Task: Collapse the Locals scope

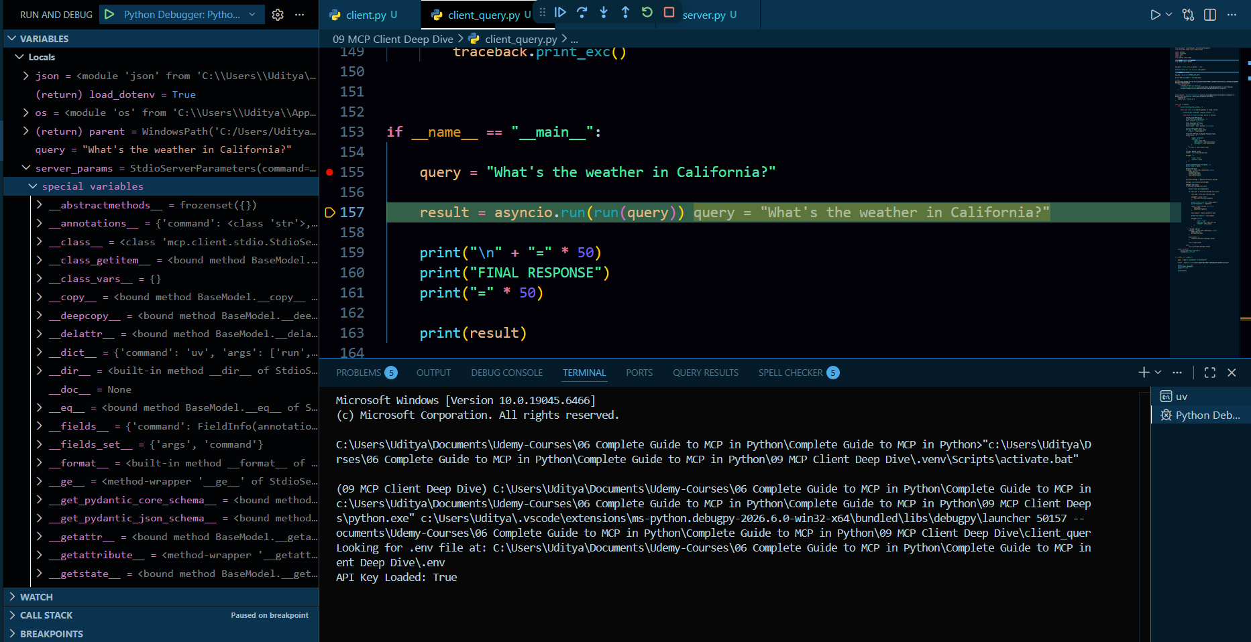Action: (19, 57)
